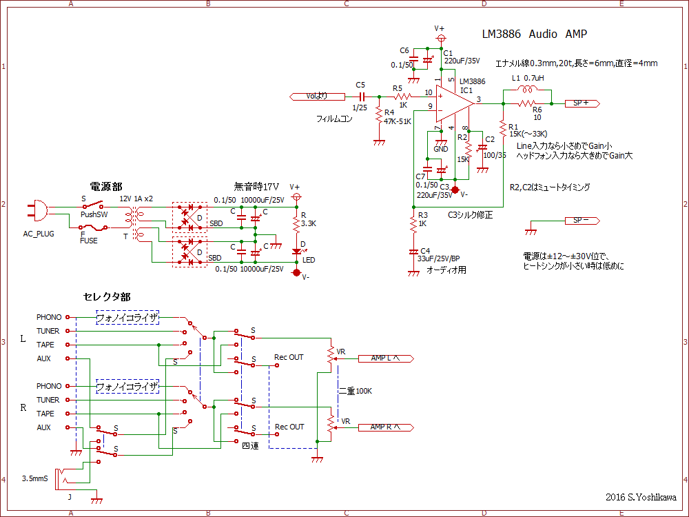689x517 pixels.
Task: Select the Volより input connector
Action: pyautogui.click(x=317, y=97)
